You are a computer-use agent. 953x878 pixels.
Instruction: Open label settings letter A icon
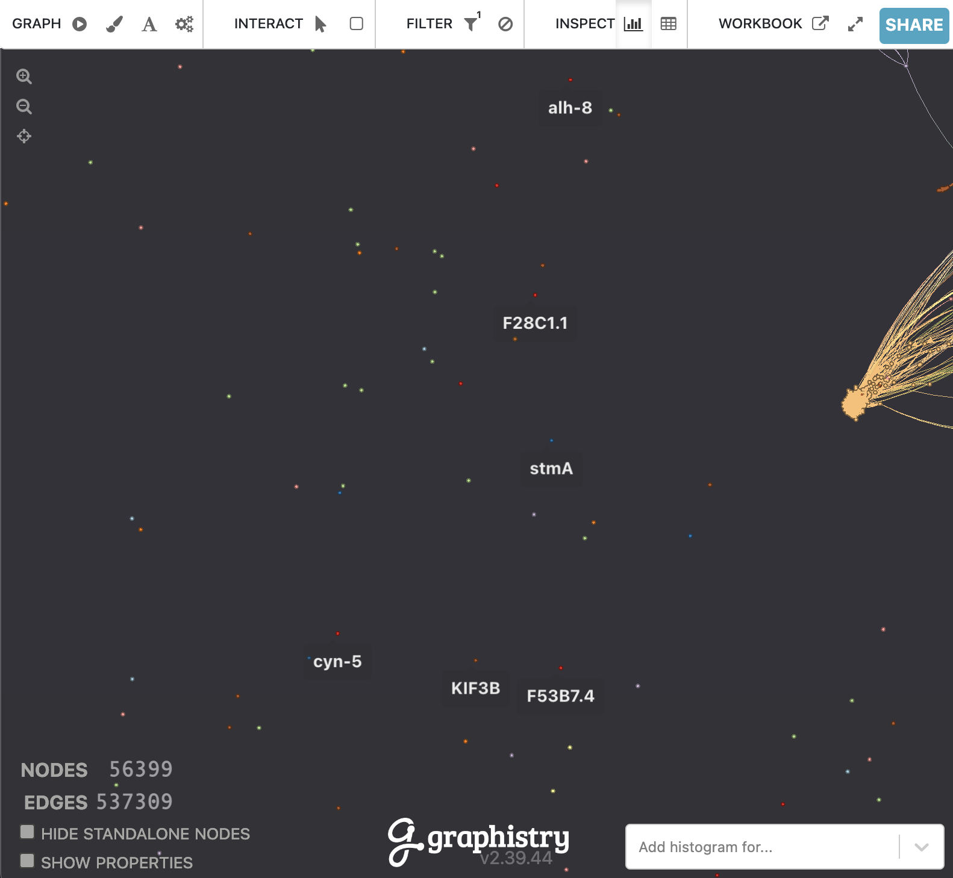point(149,24)
